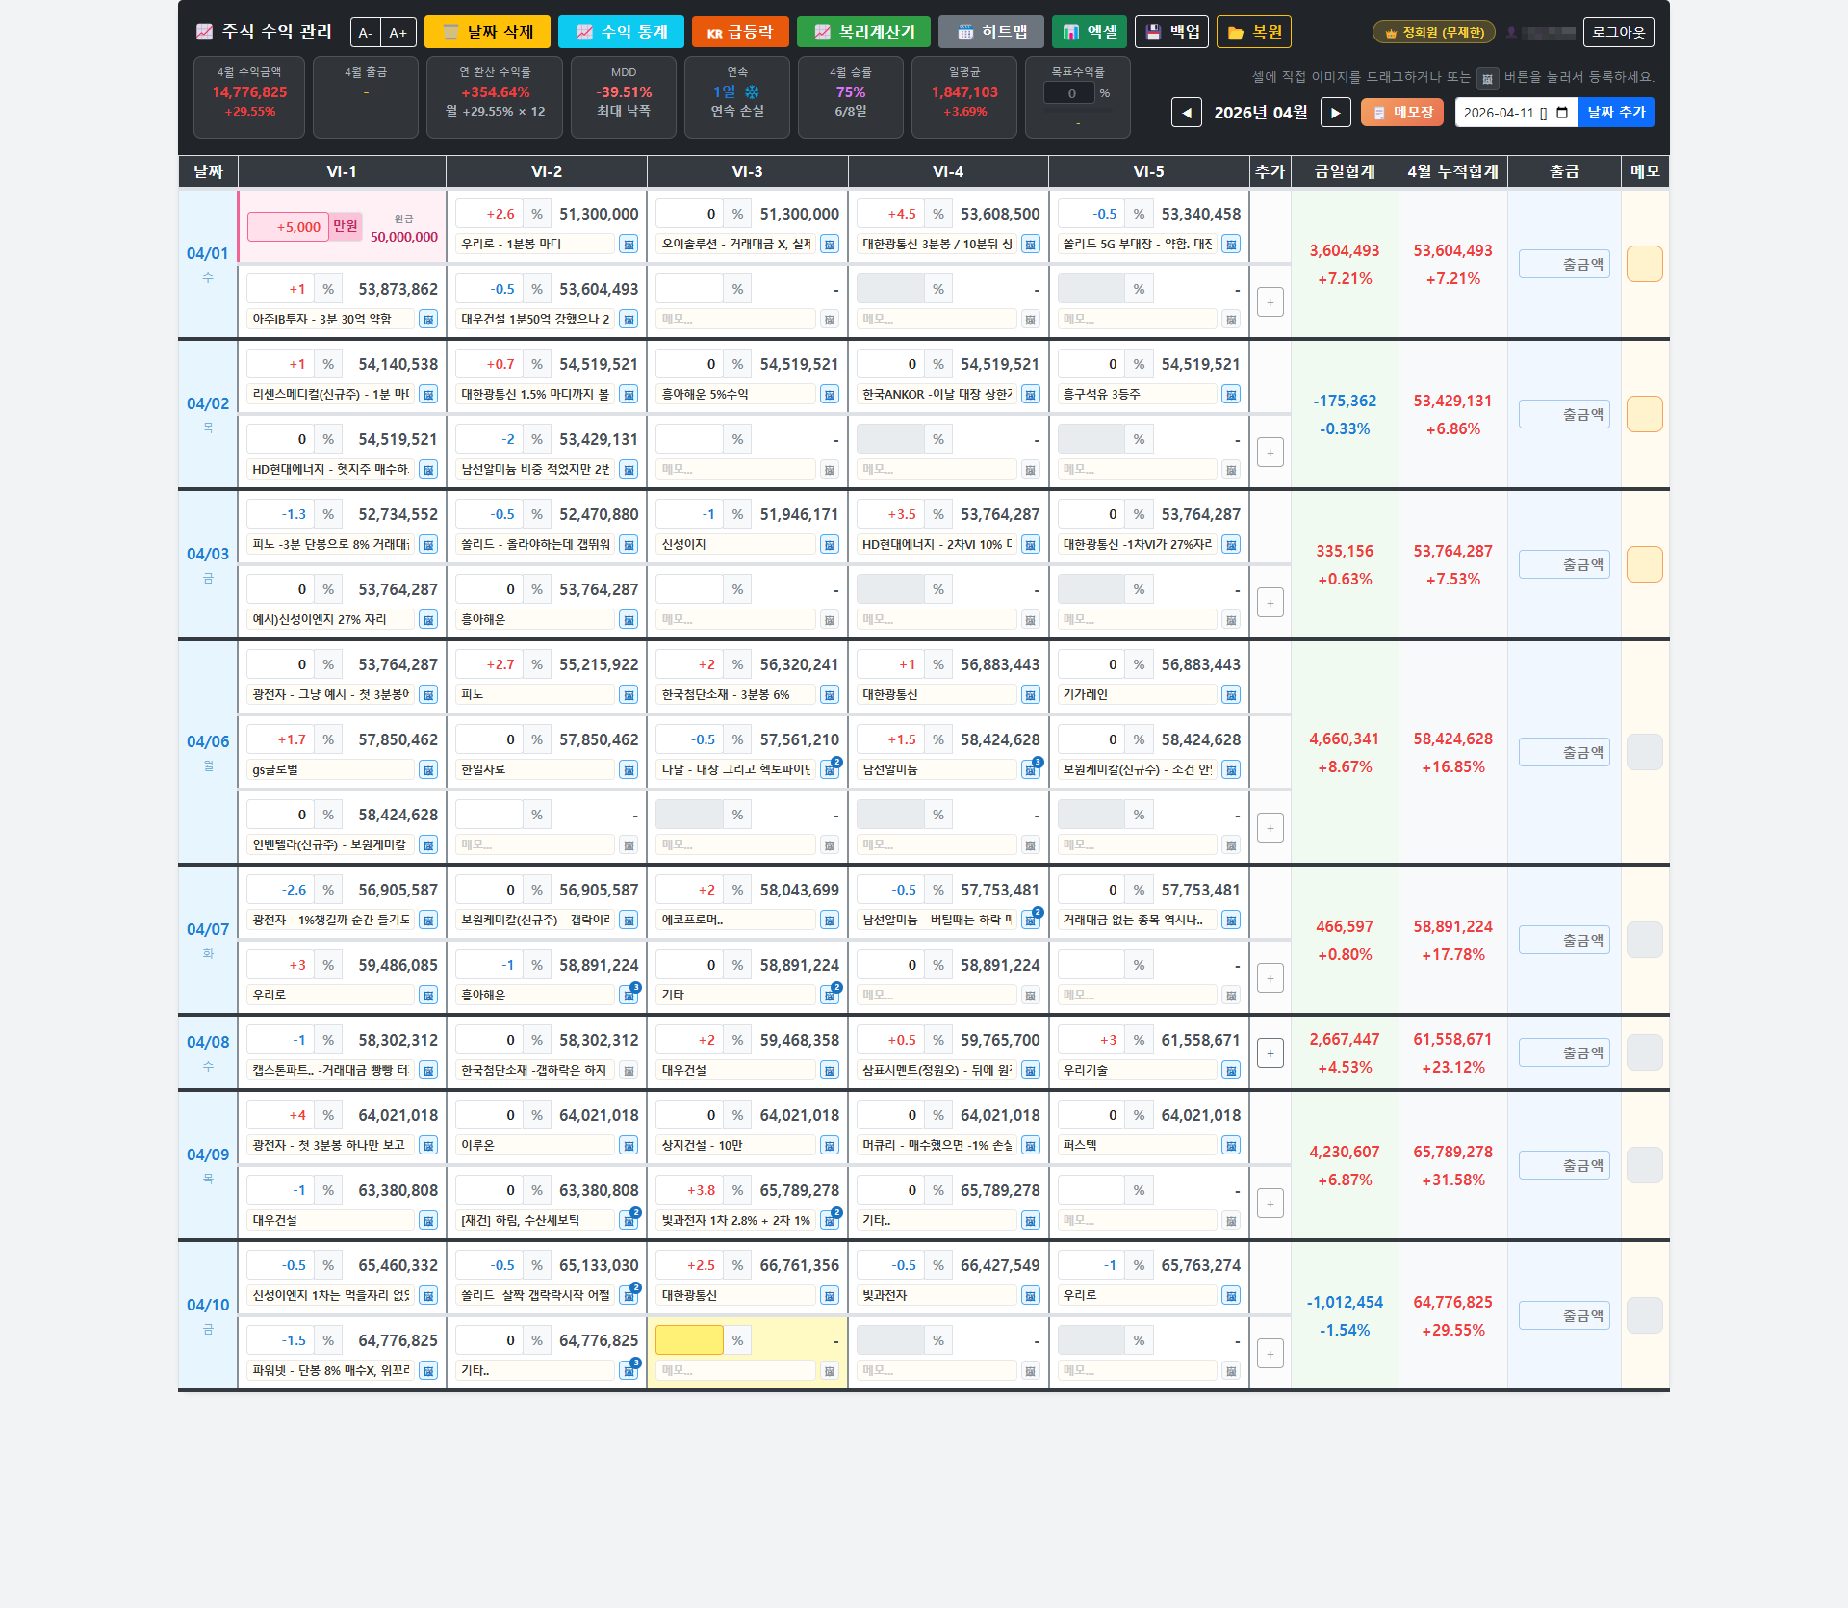Click image icon beside '우리기술' memo on 04/08
The width and height of the screenshot is (1848, 1608).
[1230, 1071]
